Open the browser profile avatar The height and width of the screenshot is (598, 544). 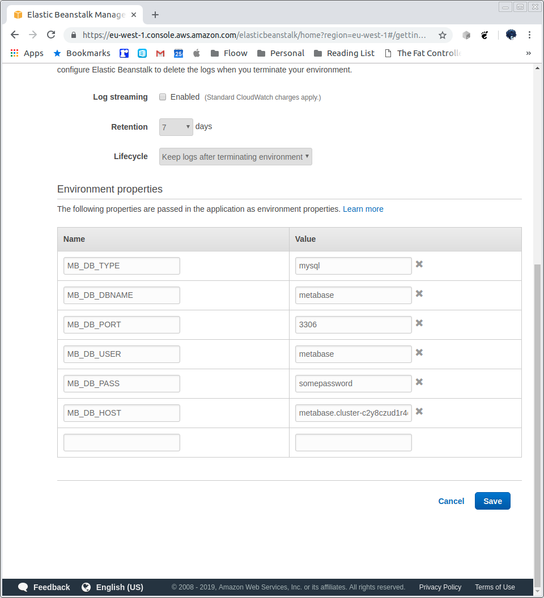coord(511,35)
